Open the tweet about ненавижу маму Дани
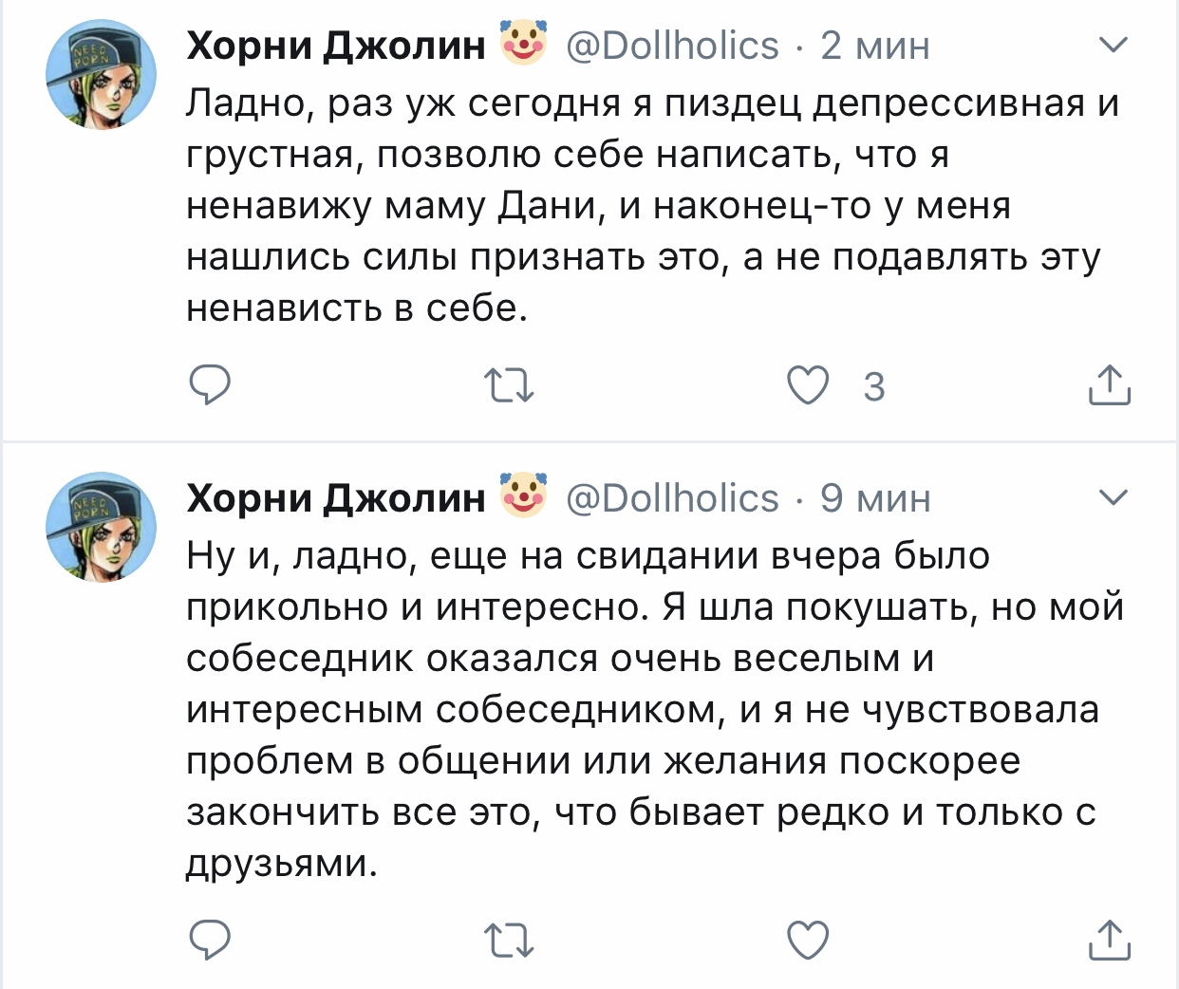The image size is (1179, 989). (646, 205)
